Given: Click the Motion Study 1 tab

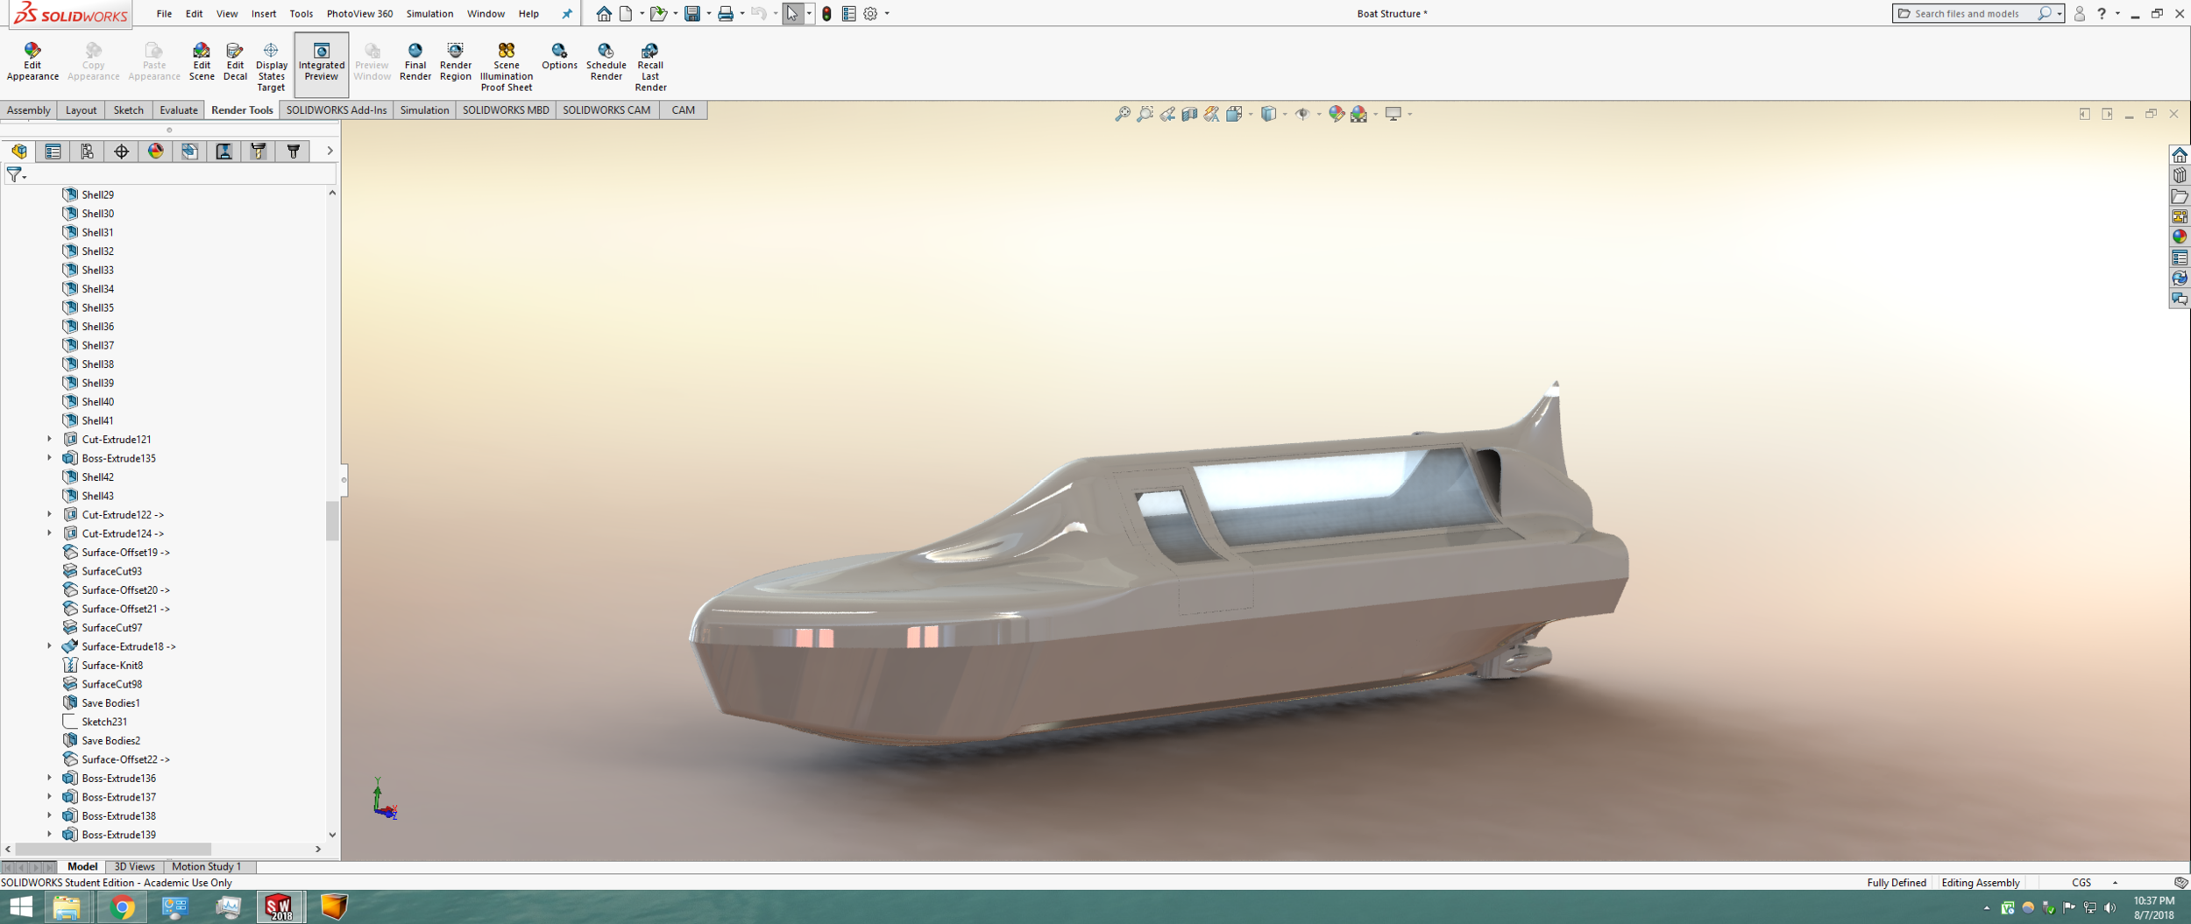Looking at the screenshot, I should click(x=207, y=866).
